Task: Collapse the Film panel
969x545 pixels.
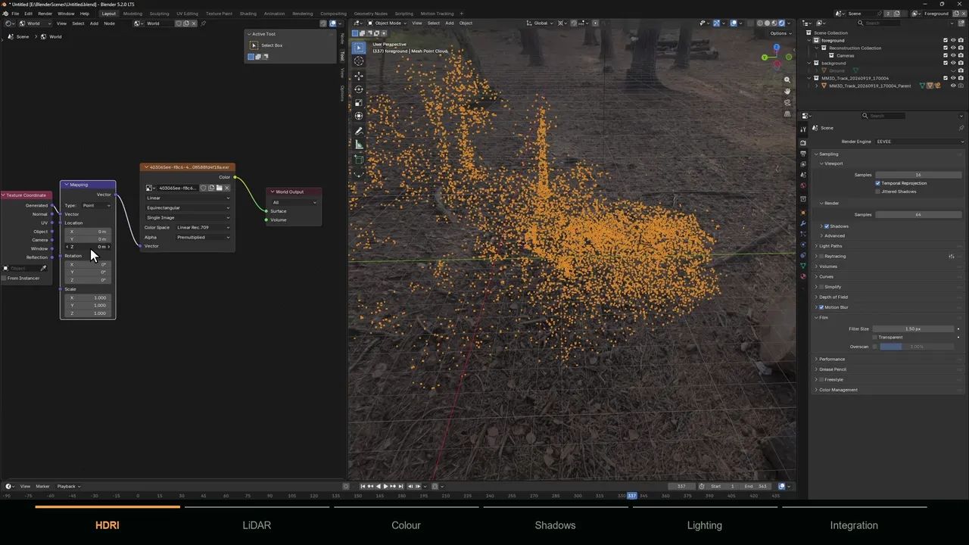Action: coord(822,318)
